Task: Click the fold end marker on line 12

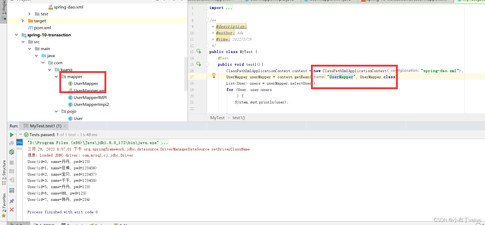Action: pos(207,45)
